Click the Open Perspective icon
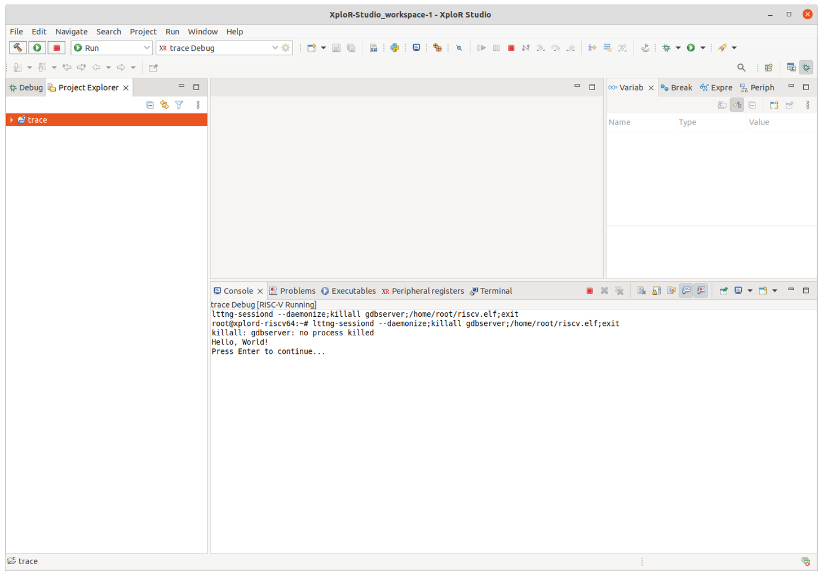 (768, 68)
